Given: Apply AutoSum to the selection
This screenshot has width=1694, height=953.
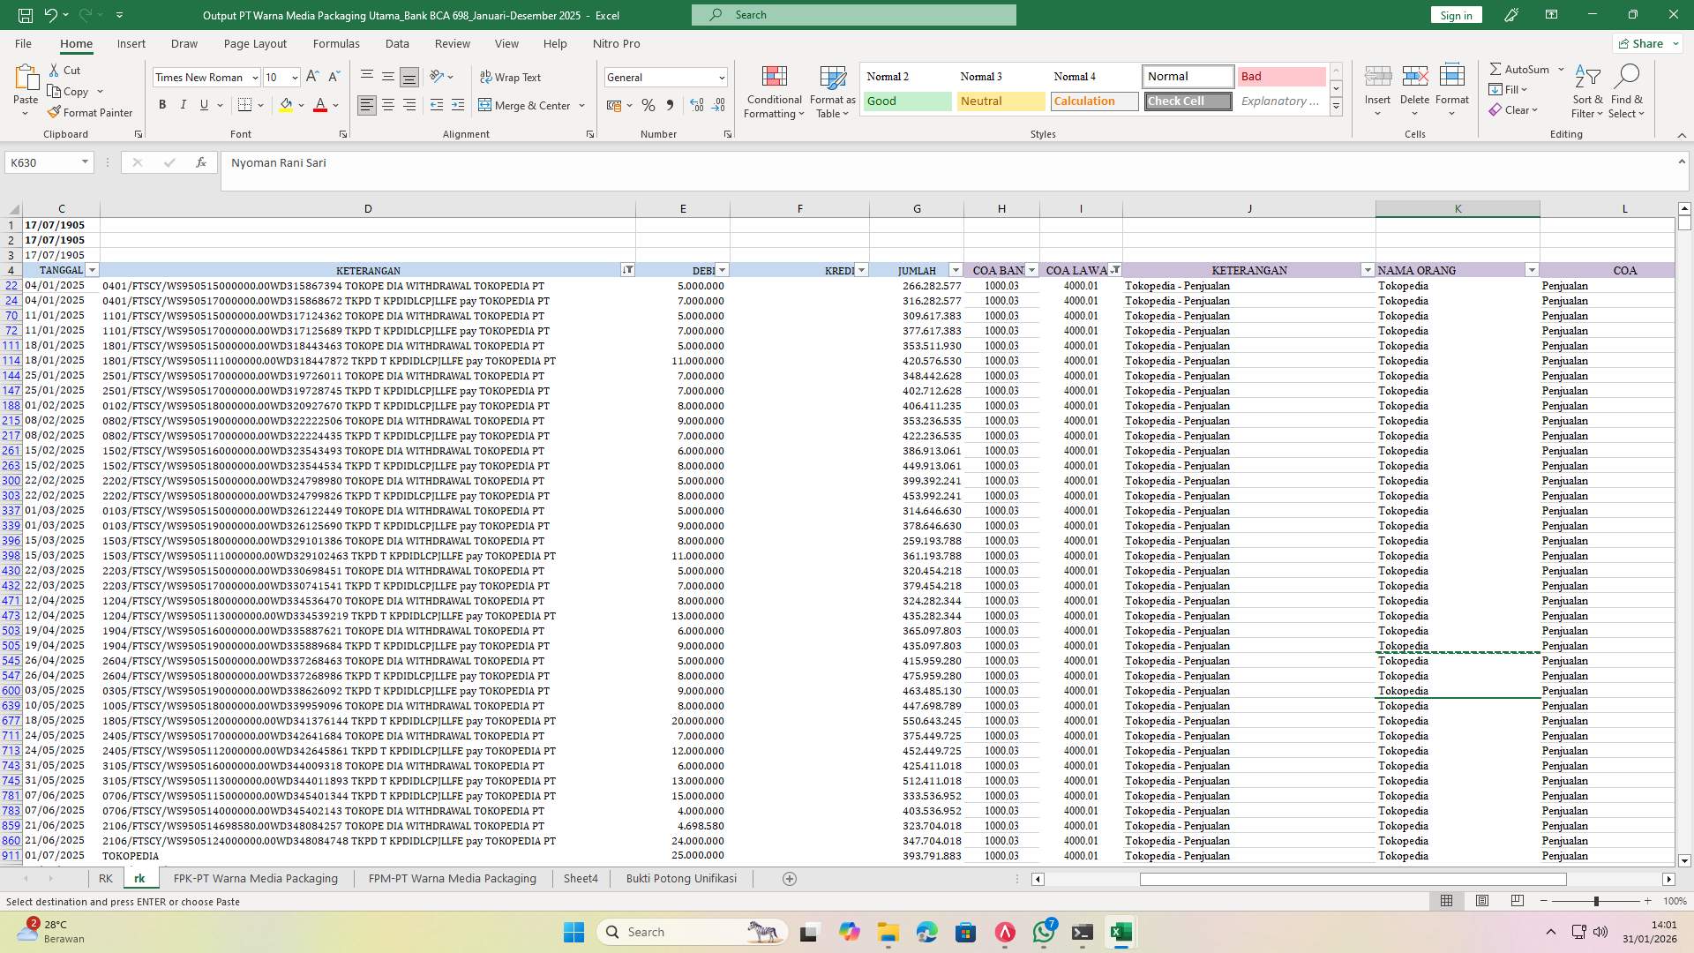Looking at the screenshot, I should tap(1521, 68).
